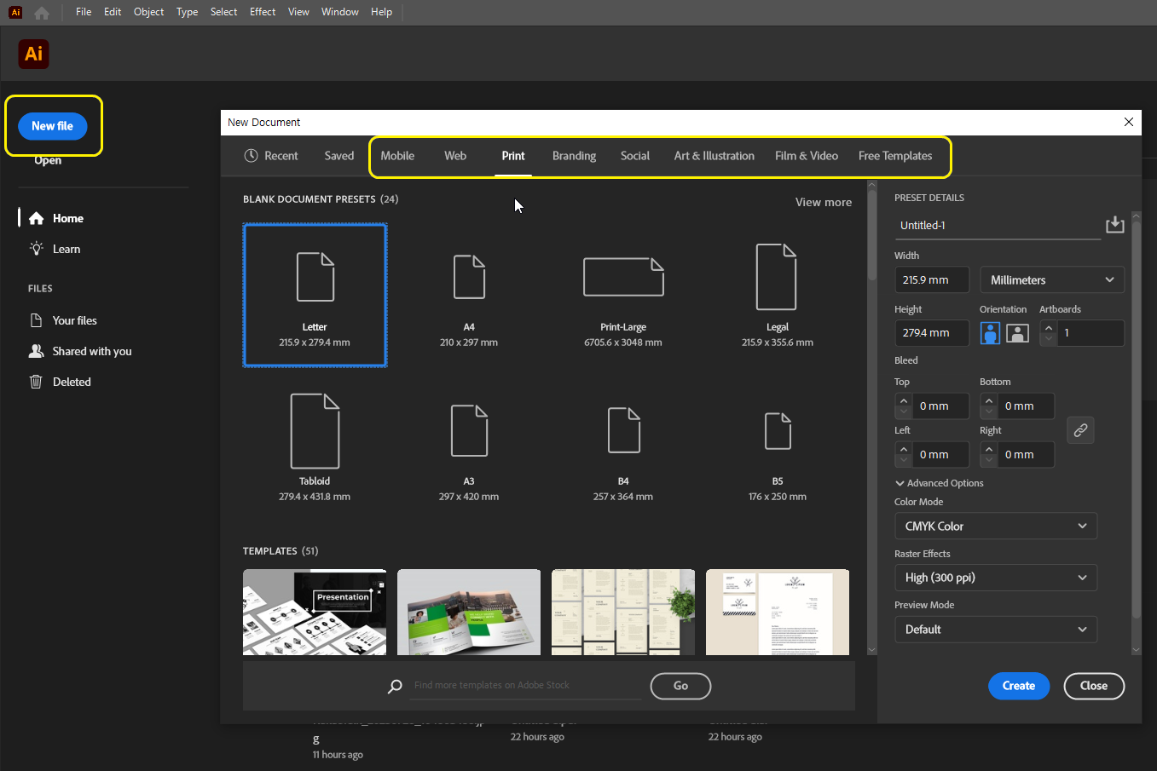Click the Close button in dialog
Viewport: 1157px width, 771px height.
coord(1094,686)
